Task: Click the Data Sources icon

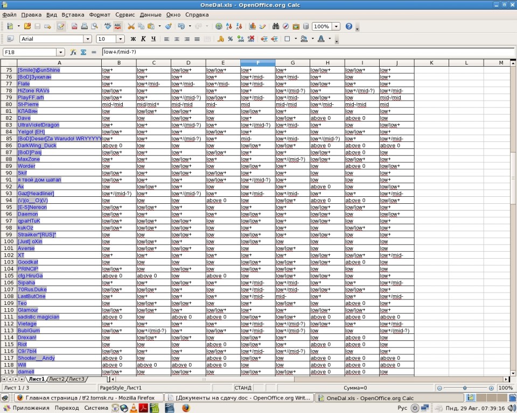Action: 306,26
